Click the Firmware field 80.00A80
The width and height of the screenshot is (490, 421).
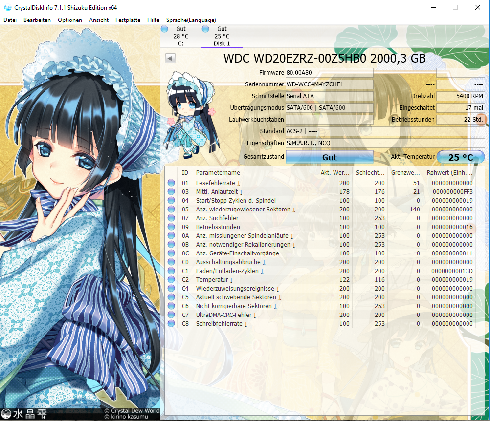click(330, 73)
